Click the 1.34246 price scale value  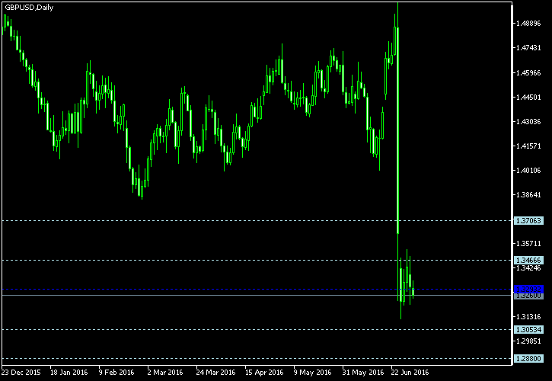(x=528, y=268)
